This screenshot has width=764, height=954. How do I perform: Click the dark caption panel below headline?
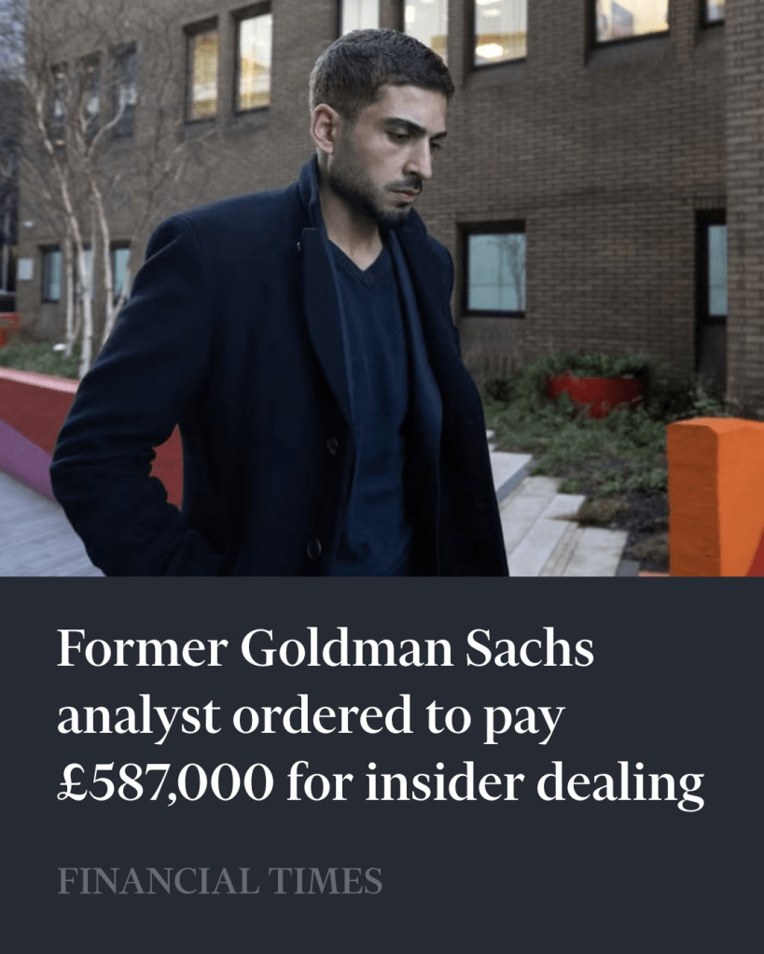click(x=382, y=765)
